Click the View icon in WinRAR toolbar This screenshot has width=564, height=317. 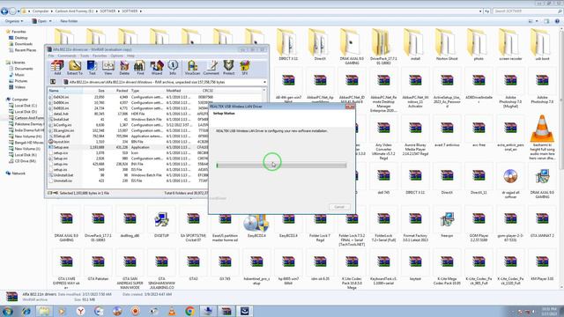108,67
